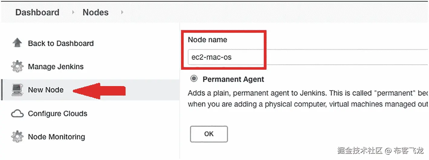Open the Nodes breadcrumb link
The width and height of the screenshot is (429, 160).
pos(96,12)
